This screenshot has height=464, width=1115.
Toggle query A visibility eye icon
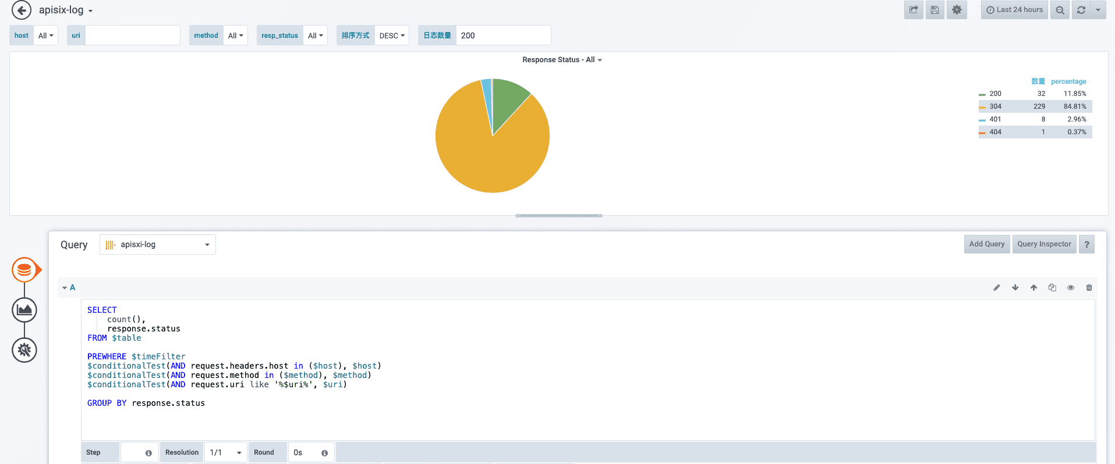[1071, 288]
